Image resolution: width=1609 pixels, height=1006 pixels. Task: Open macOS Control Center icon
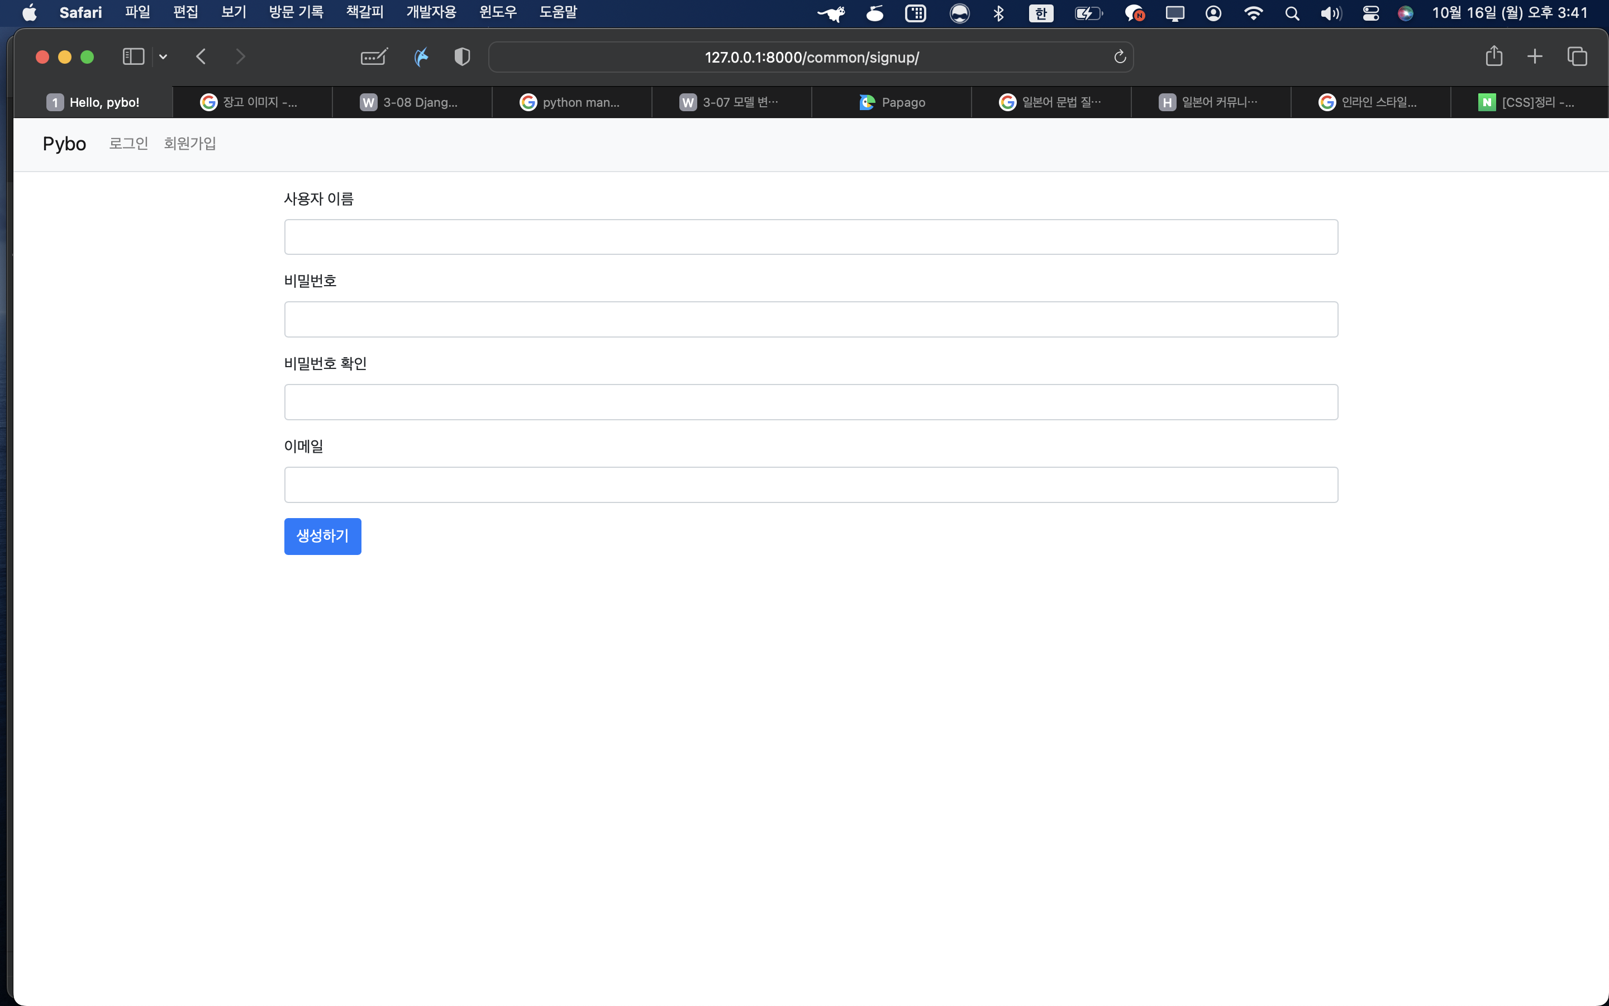click(x=1370, y=13)
